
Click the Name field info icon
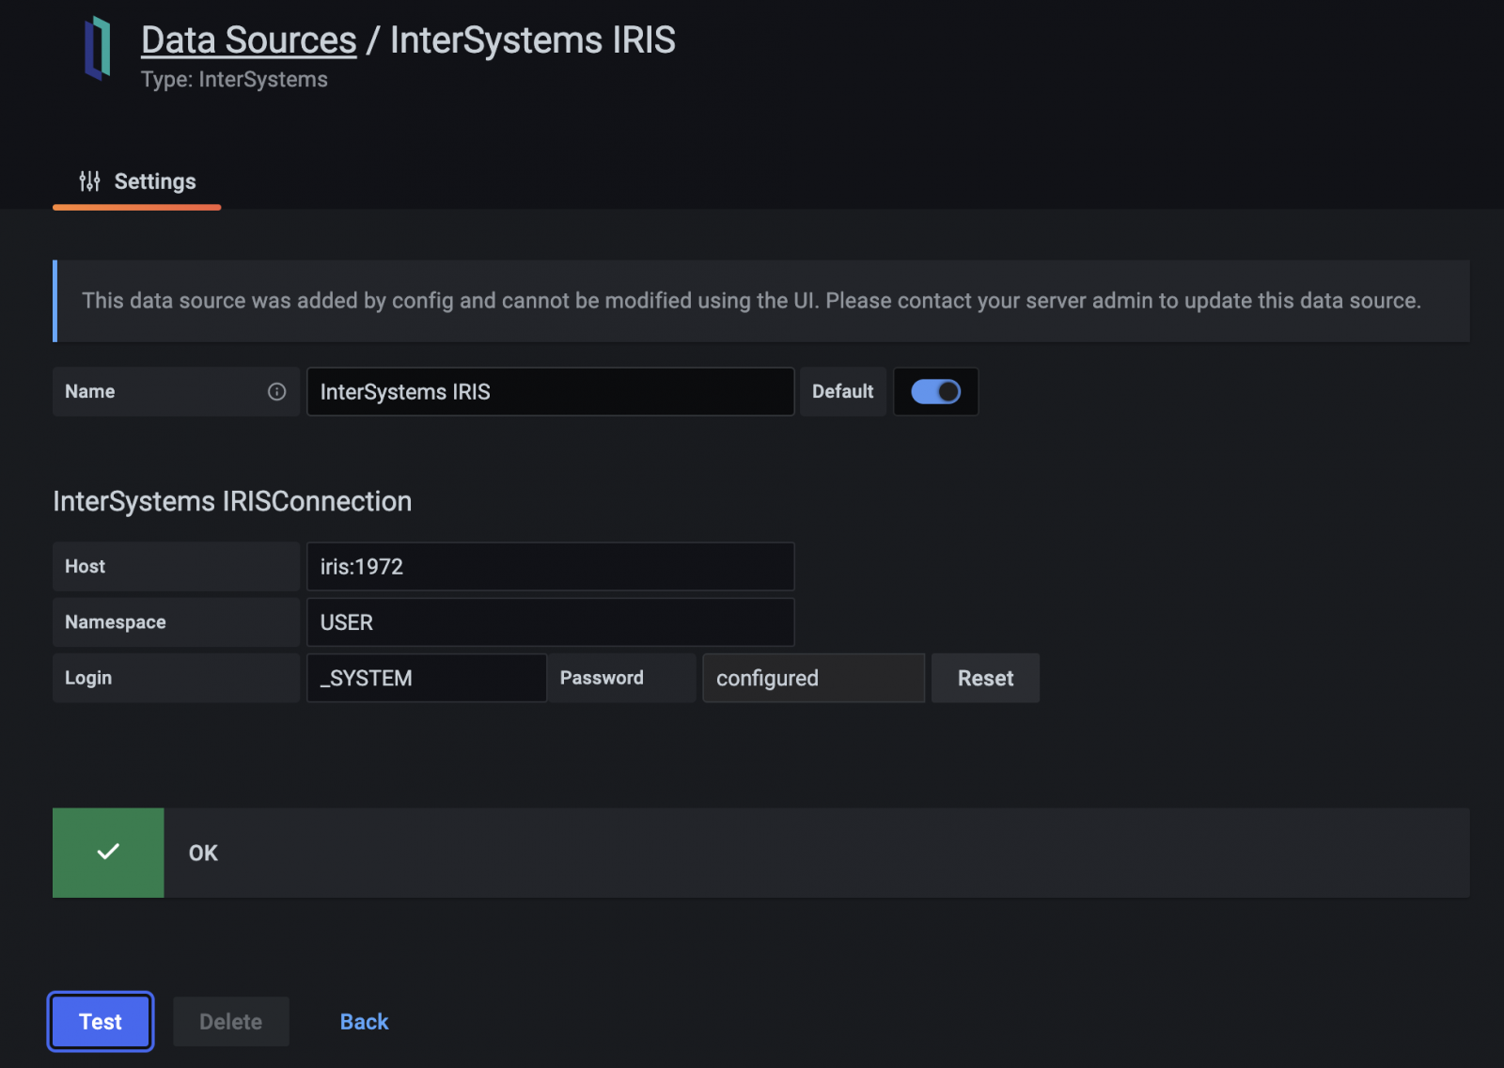[x=276, y=392]
